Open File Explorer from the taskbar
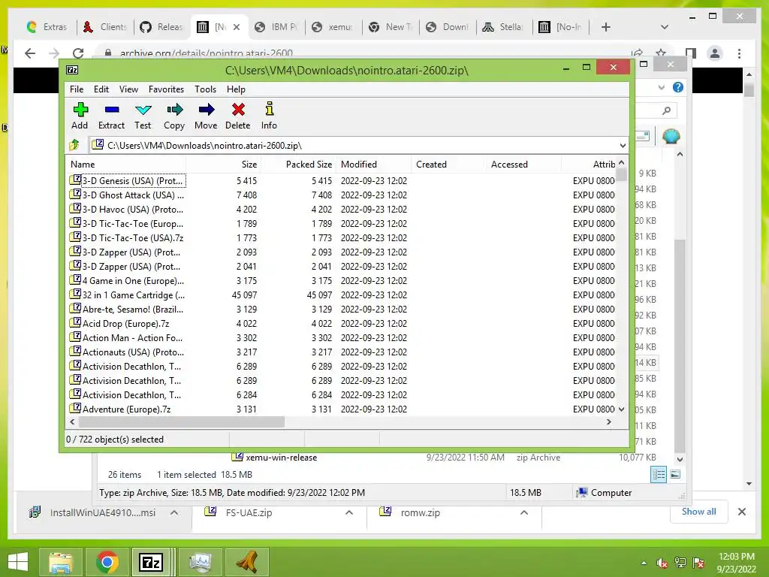This screenshot has width=769, height=577. (x=61, y=562)
